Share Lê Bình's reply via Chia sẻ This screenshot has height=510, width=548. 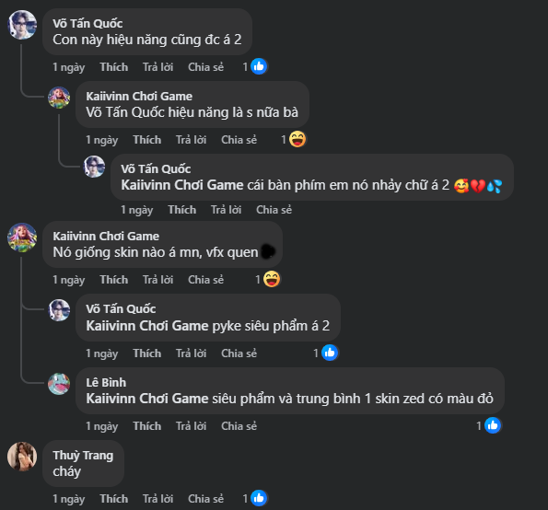pyautogui.click(x=239, y=426)
